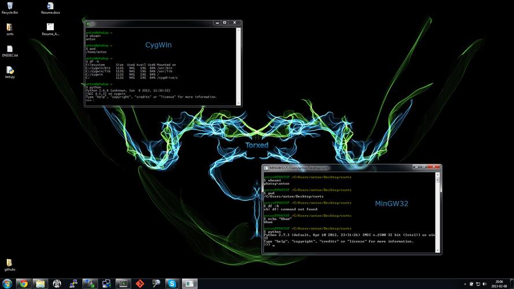514x289 pixels.
Task: Click 'sh: df: command not found' line
Action: (x=291, y=209)
